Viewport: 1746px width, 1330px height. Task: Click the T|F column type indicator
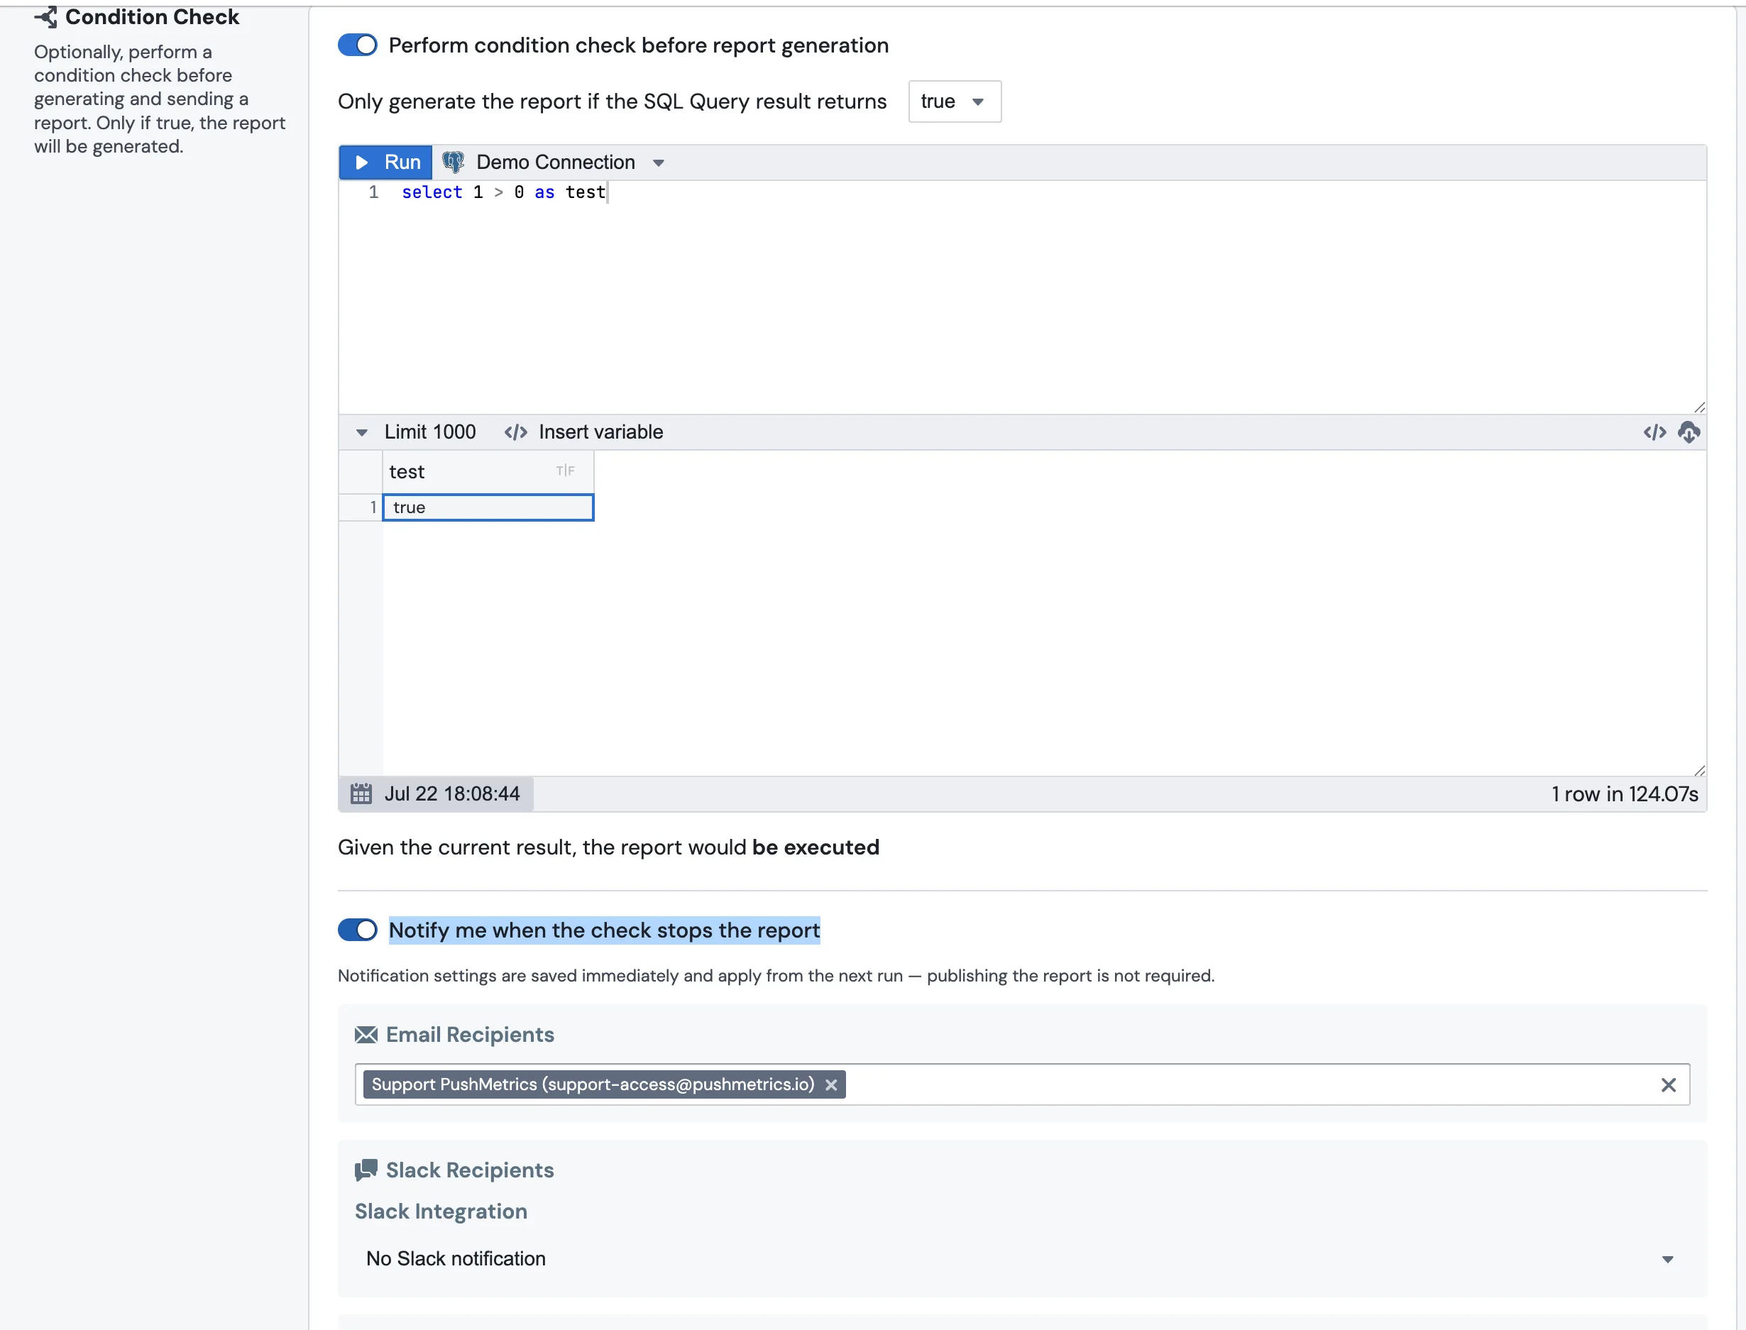coord(566,471)
